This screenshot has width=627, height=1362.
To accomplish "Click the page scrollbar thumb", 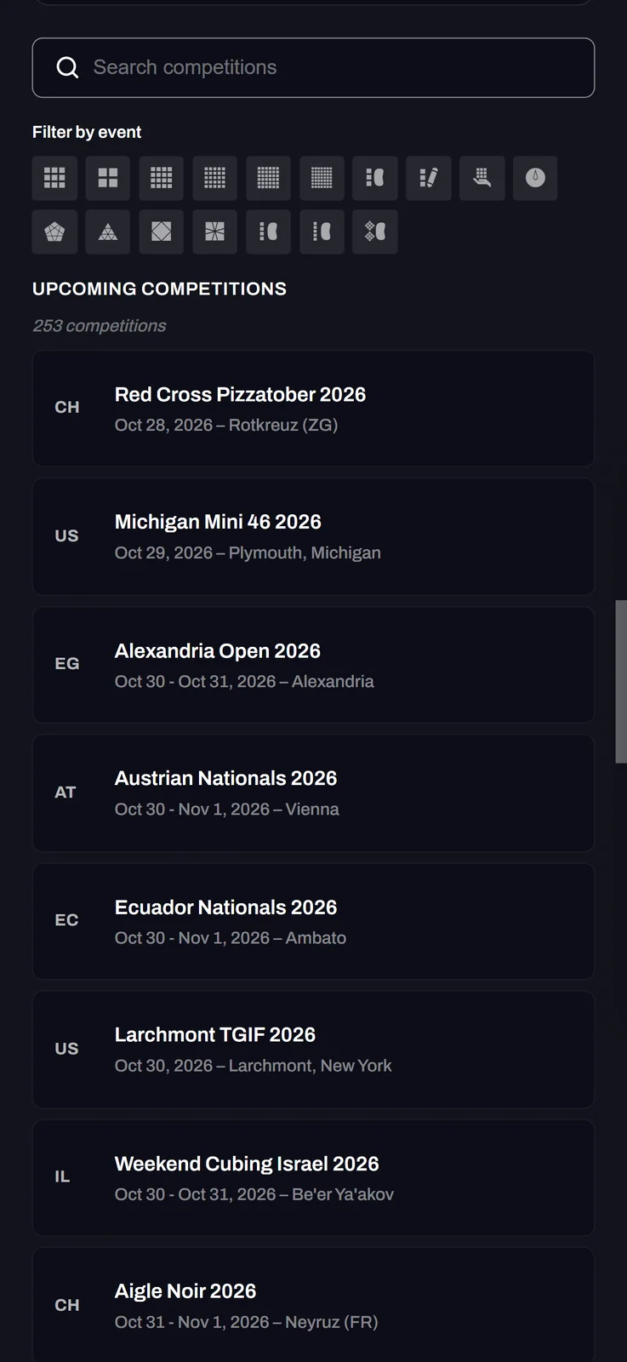I will pyautogui.click(x=621, y=681).
